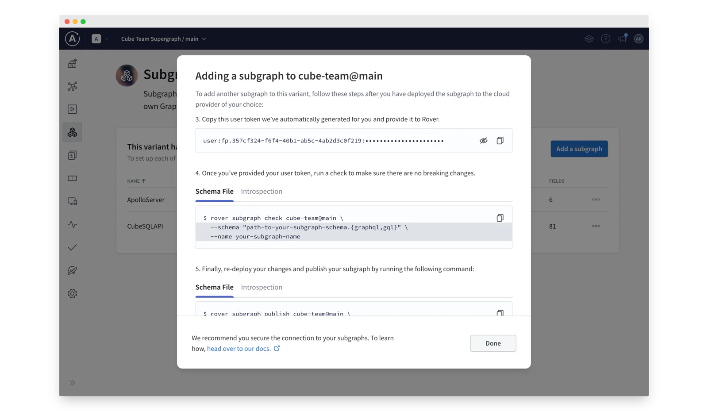Open the CubeSQLAPI subgraph row
The height and width of the screenshot is (411, 708).
pos(145,226)
